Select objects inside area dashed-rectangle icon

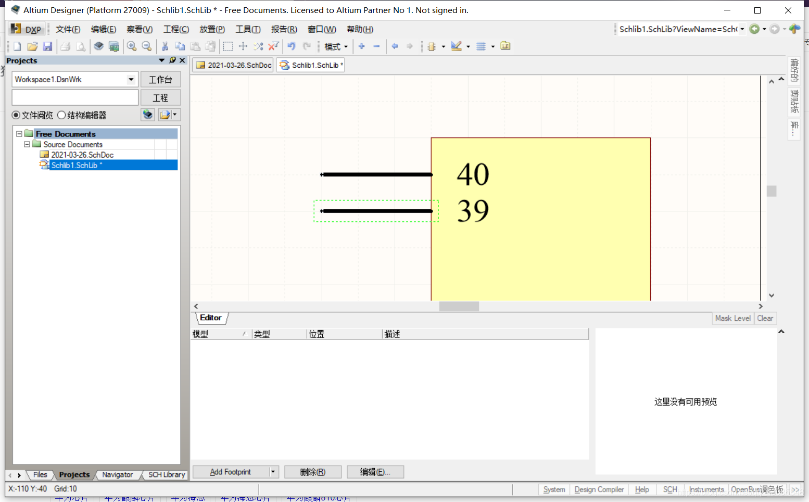228,46
